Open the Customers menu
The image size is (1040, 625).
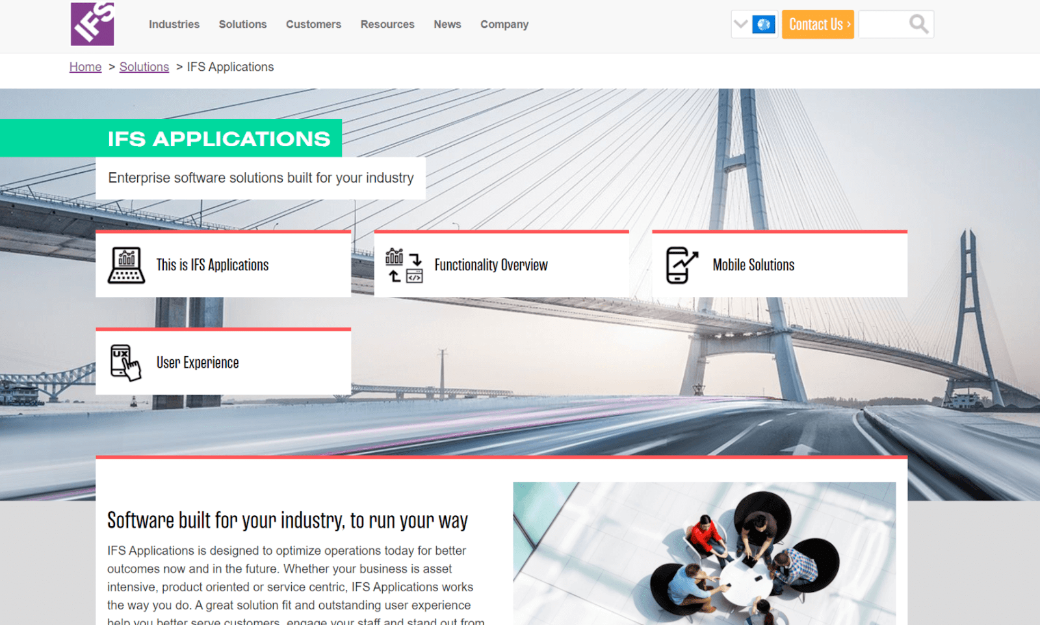point(313,24)
